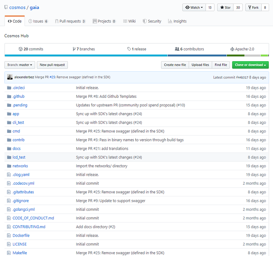Click the repository book icon beside cosmos

point(6,7)
